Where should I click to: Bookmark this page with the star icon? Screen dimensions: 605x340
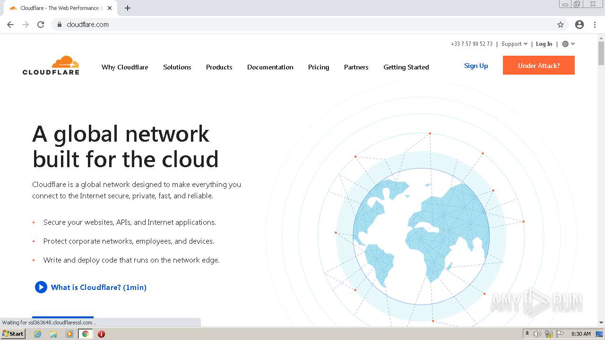(x=561, y=25)
